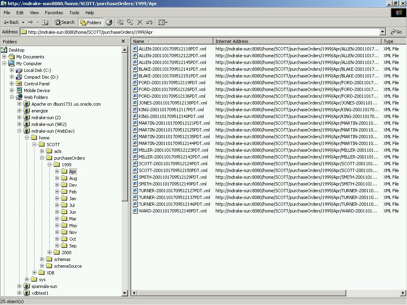Select the WARD-2001101709512148PDT.xml file

click(172, 211)
